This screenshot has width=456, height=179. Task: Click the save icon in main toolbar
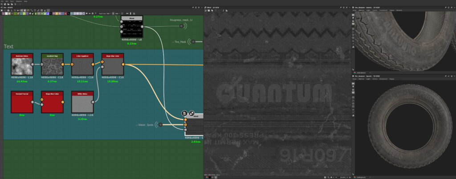[12, 4]
